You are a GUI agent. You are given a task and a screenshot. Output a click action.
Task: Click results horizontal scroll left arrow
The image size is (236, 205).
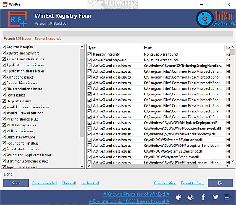click(x=89, y=166)
